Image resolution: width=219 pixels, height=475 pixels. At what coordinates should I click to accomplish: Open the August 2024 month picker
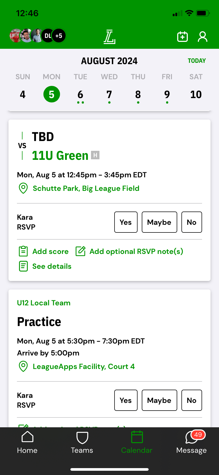(x=109, y=61)
